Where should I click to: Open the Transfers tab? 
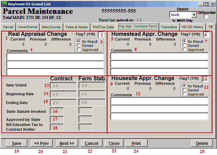tap(169, 27)
